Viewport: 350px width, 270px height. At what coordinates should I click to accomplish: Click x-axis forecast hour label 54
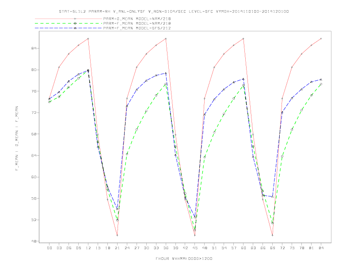[x=224, y=248]
